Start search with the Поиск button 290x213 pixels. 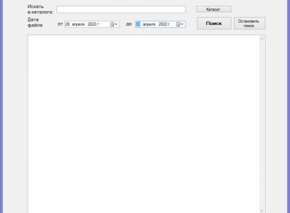214,23
